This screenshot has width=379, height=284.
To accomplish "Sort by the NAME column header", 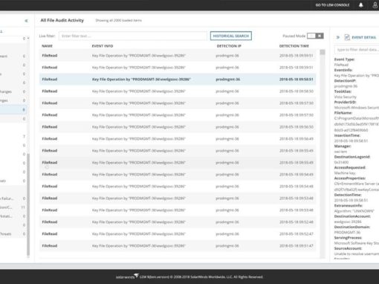I will click(47, 46).
